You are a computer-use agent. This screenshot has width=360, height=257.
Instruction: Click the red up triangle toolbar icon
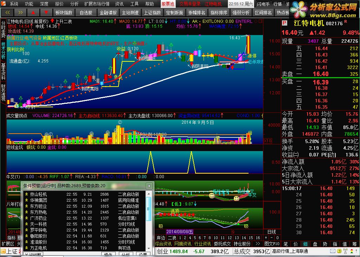click(33, 13)
